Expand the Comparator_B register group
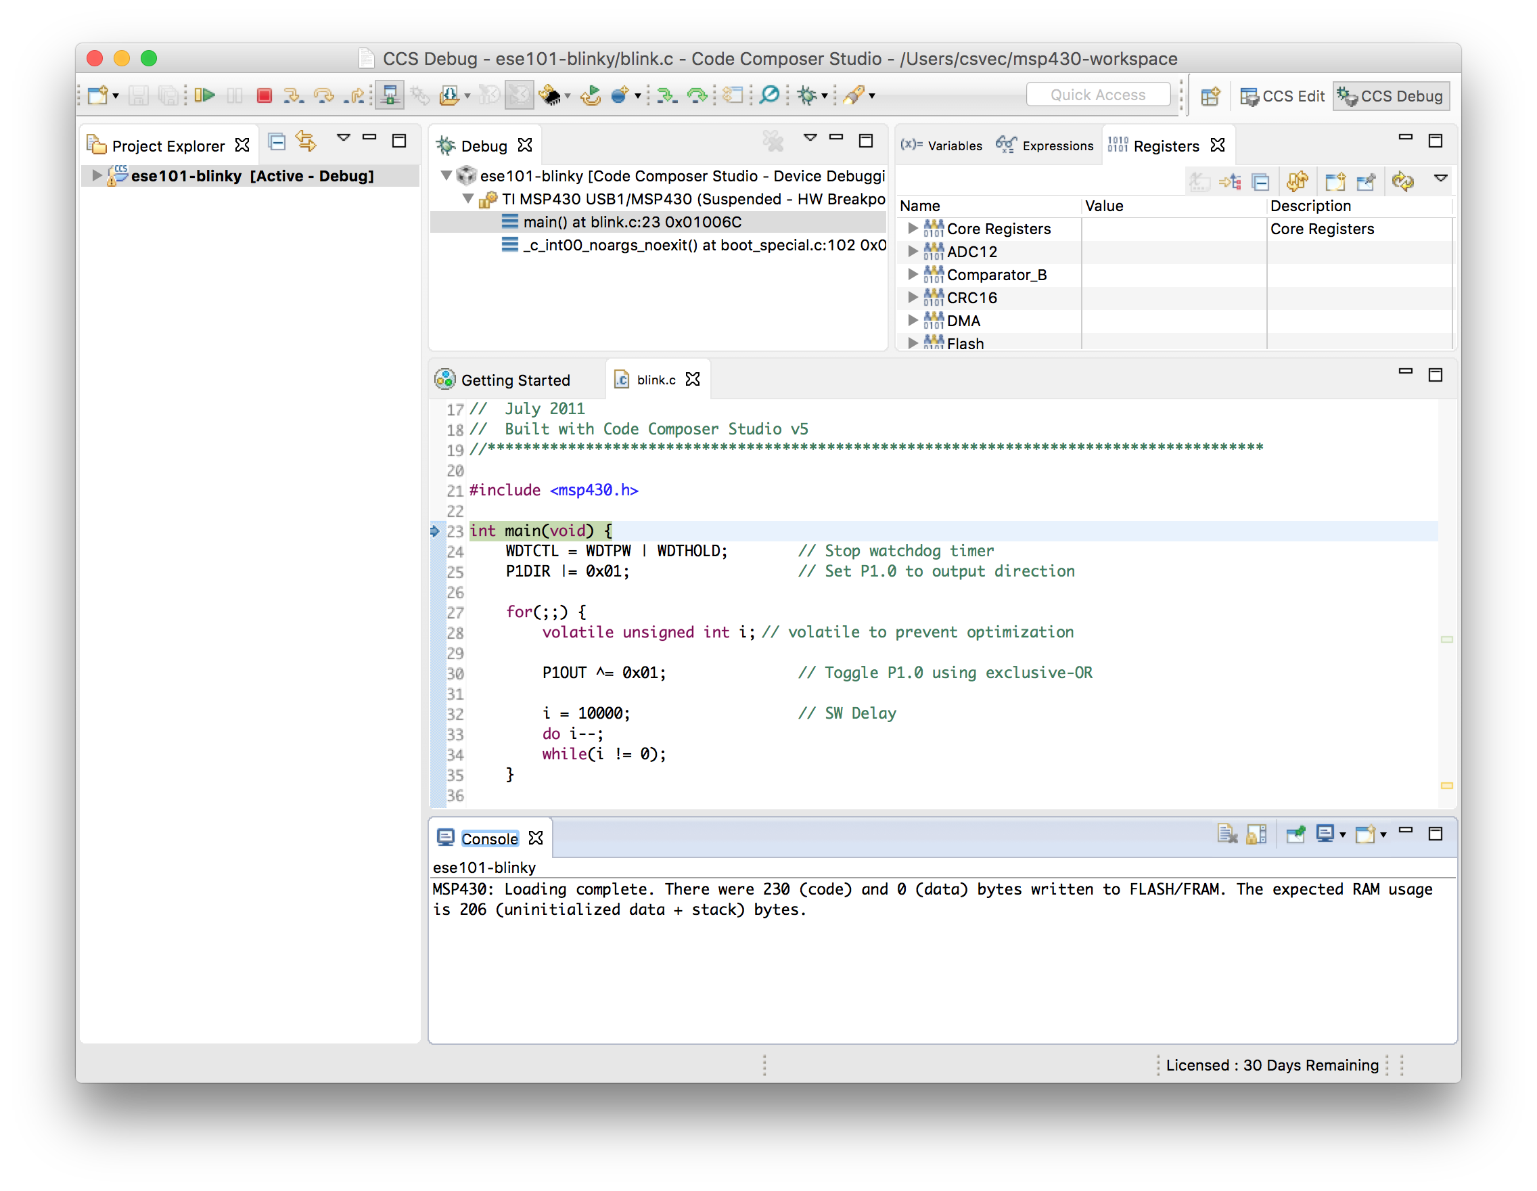This screenshot has height=1191, width=1537. 912,274
